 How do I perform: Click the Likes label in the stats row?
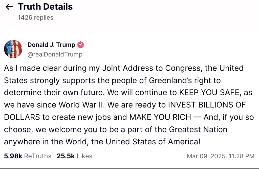coord(84,156)
